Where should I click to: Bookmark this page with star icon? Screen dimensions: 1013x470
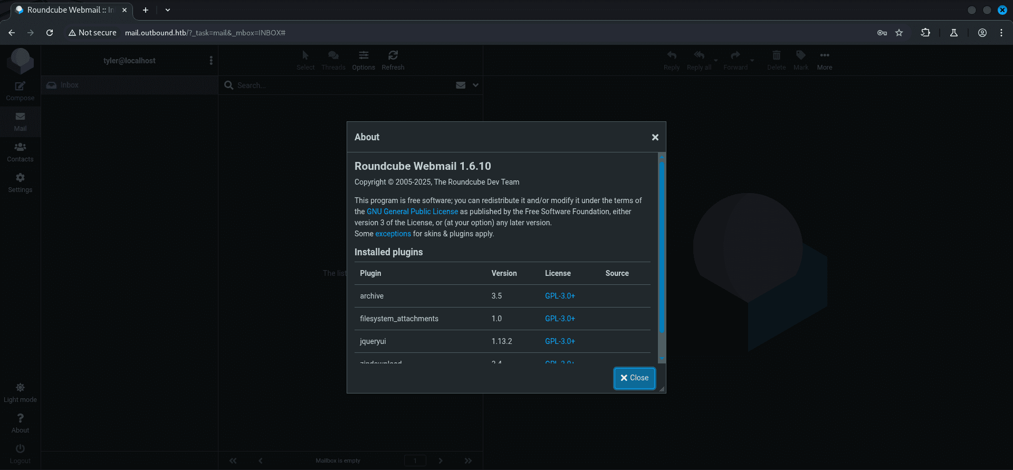(899, 33)
